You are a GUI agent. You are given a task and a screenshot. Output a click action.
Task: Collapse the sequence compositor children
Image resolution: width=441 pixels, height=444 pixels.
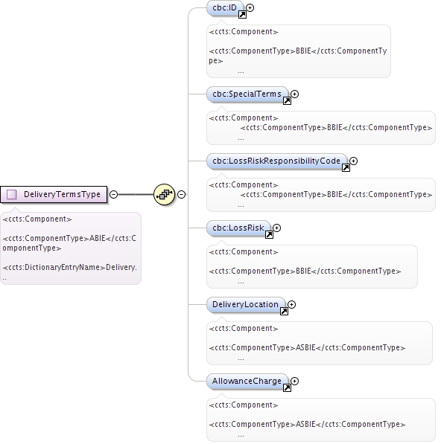click(x=181, y=195)
